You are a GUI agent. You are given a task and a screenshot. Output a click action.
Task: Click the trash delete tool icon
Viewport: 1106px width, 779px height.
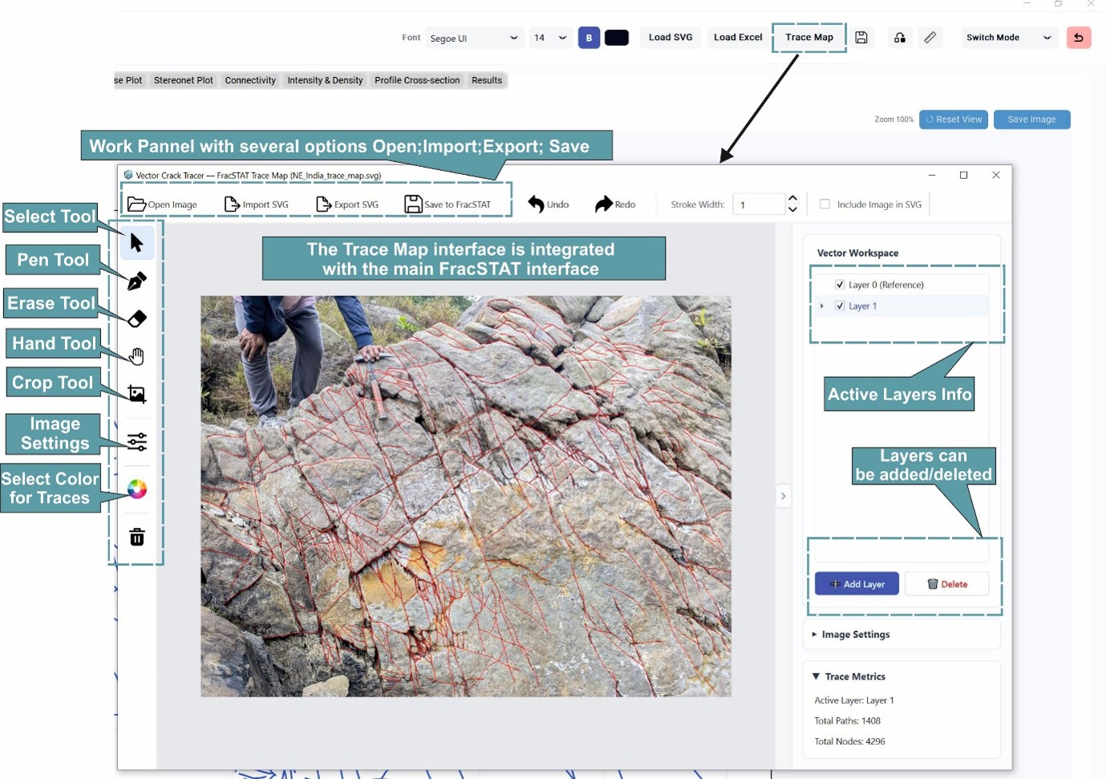[x=136, y=537]
